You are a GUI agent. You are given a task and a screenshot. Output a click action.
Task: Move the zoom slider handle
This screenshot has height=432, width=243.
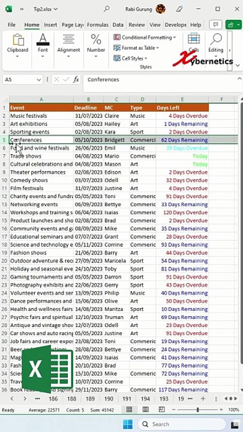197,410
